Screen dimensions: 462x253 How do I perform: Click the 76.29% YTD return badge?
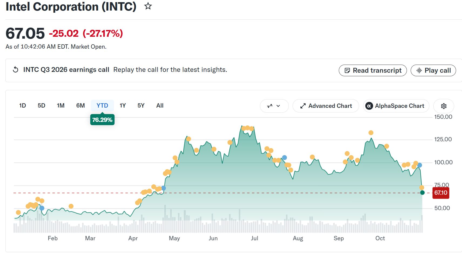102,120
